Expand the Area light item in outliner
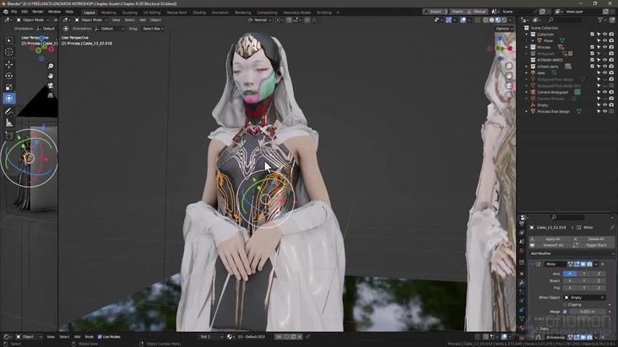 click(x=527, y=72)
